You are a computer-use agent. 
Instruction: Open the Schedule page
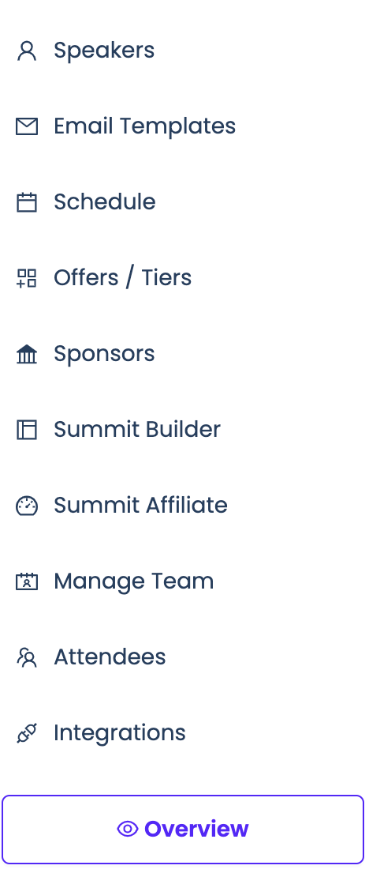click(105, 202)
